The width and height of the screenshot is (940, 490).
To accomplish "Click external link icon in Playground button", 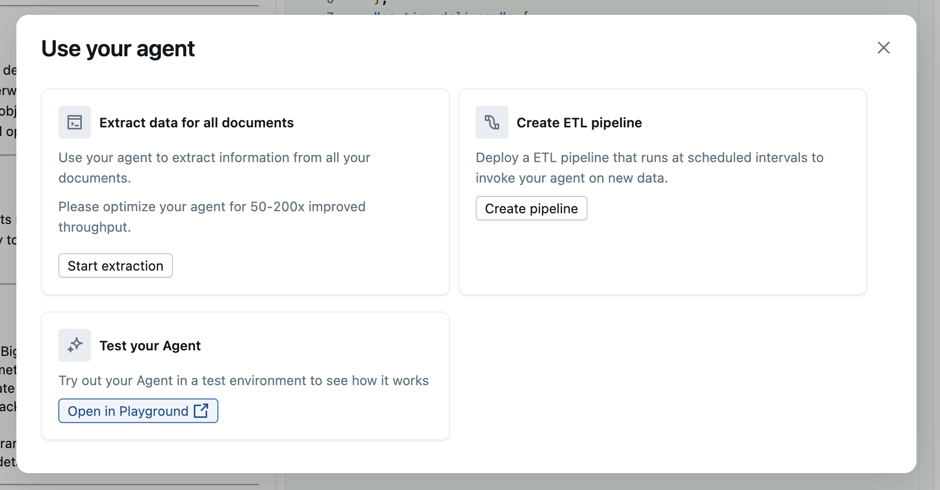I will pyautogui.click(x=201, y=411).
